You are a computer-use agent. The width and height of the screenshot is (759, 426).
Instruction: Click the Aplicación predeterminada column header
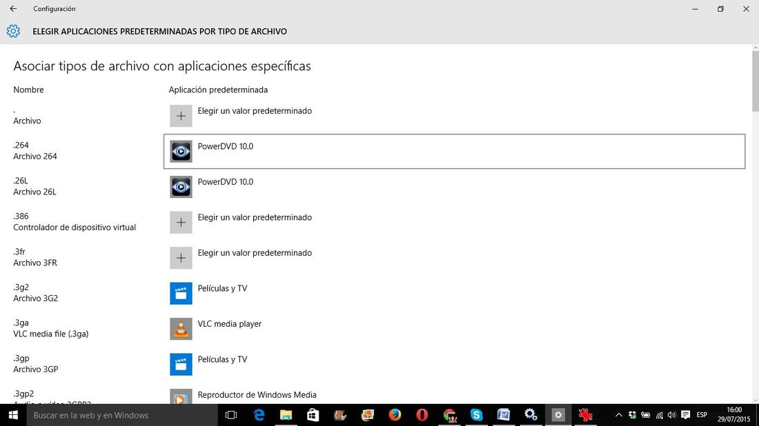(x=218, y=90)
